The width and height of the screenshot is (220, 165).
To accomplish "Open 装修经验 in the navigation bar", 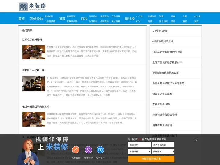I will pyautogui.click(x=36, y=19).
